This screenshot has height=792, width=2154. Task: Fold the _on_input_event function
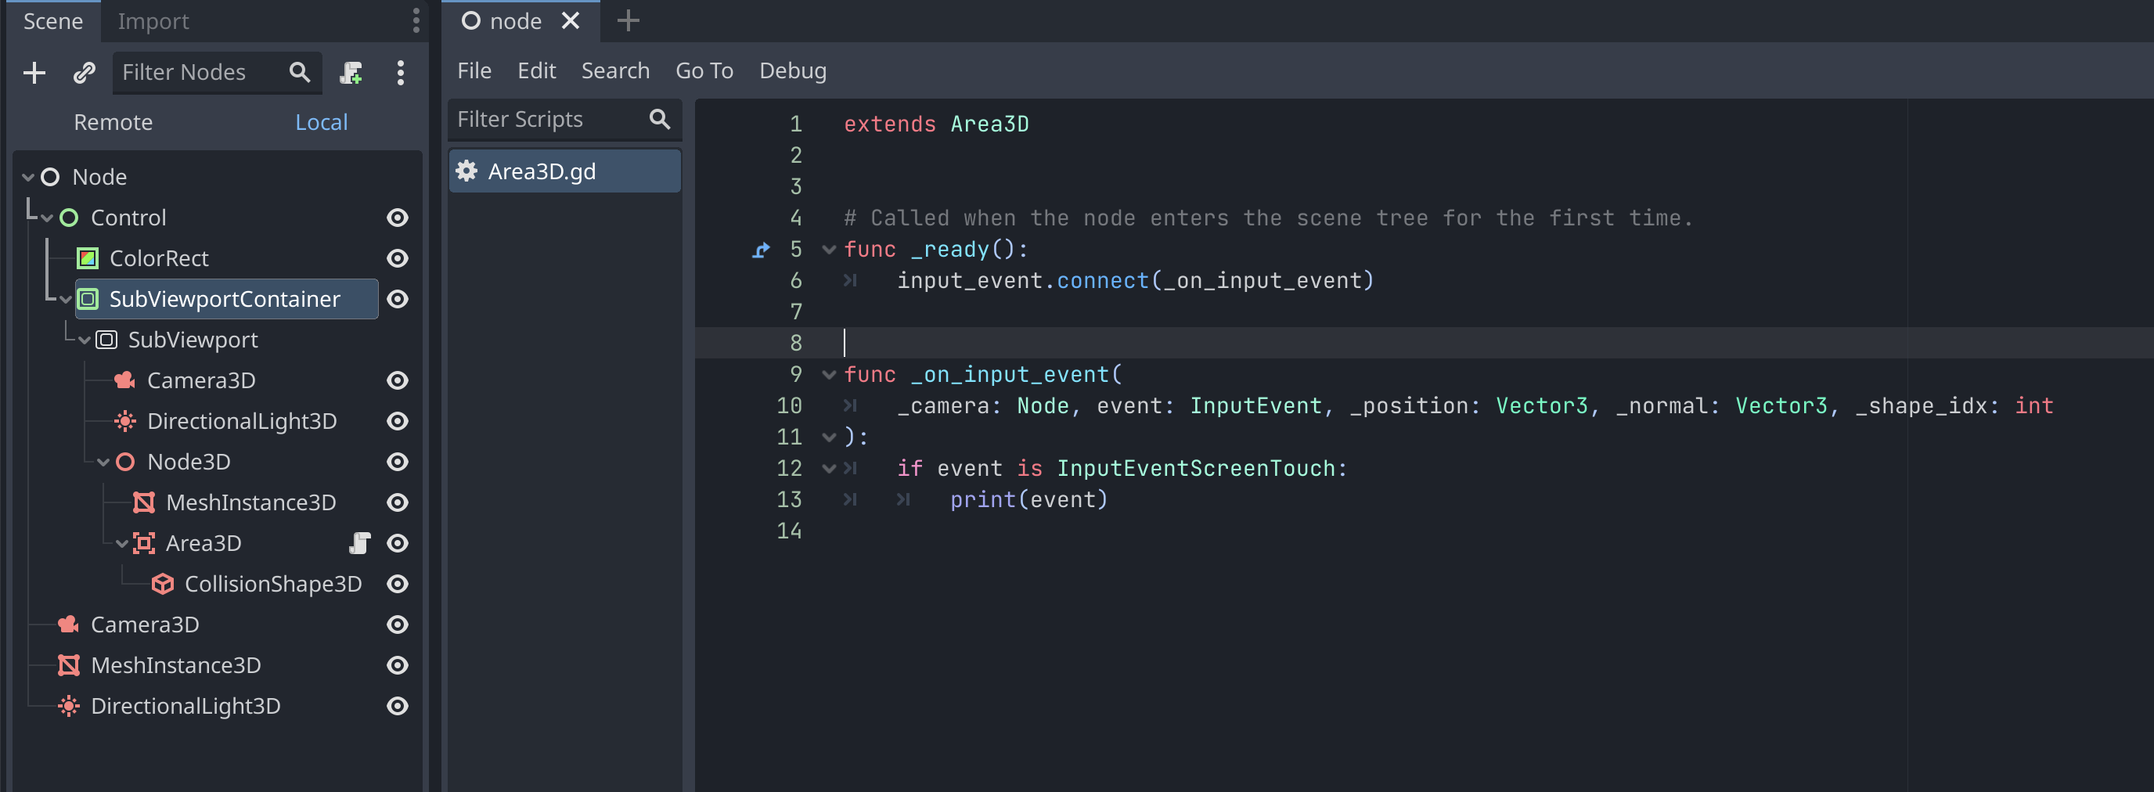click(828, 375)
